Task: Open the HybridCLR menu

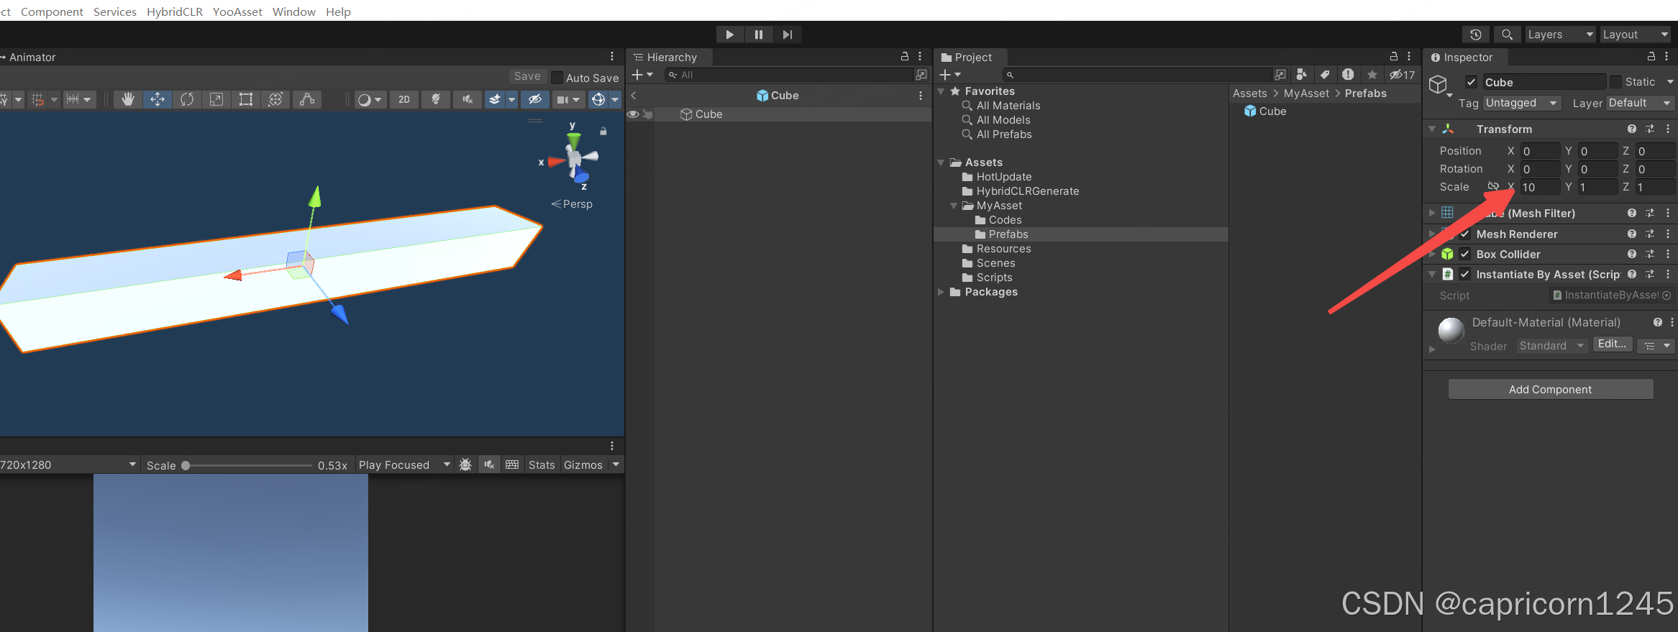Action: coord(175,12)
